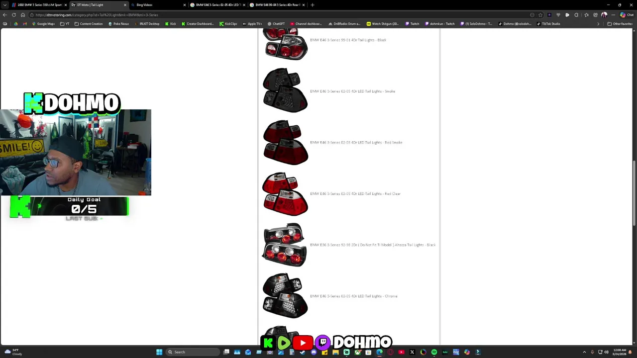Open the weather widget showing Cloudy
The image size is (637, 358).
13,352
